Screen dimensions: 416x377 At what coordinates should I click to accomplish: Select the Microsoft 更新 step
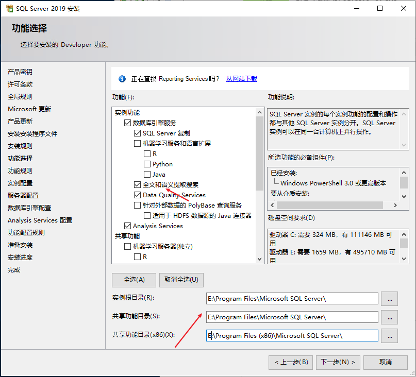pos(29,109)
